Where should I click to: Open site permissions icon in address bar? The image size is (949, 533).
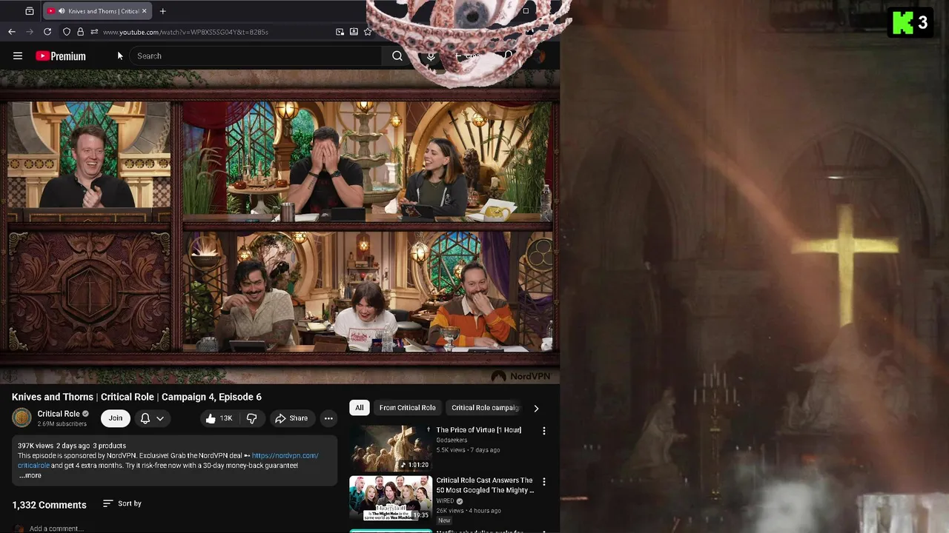click(x=94, y=32)
